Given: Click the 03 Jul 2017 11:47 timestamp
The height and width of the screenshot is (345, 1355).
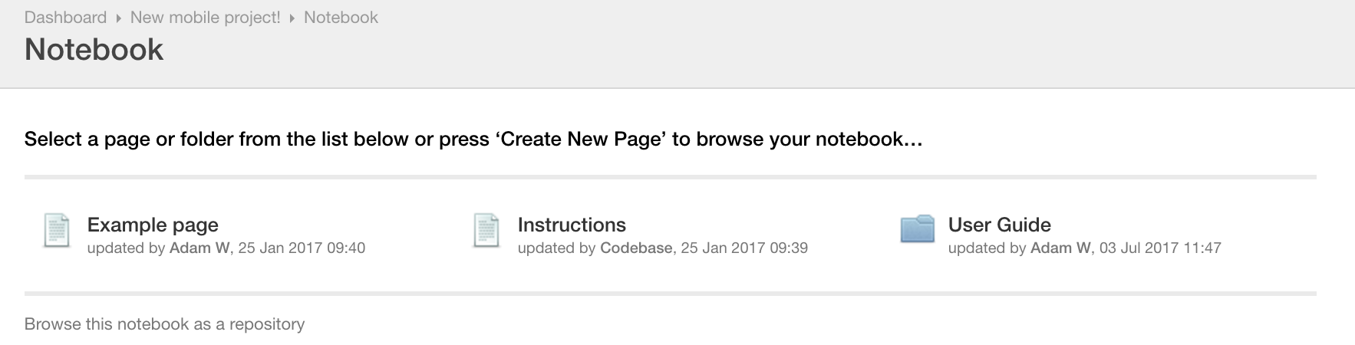Looking at the screenshot, I should pos(1160,248).
